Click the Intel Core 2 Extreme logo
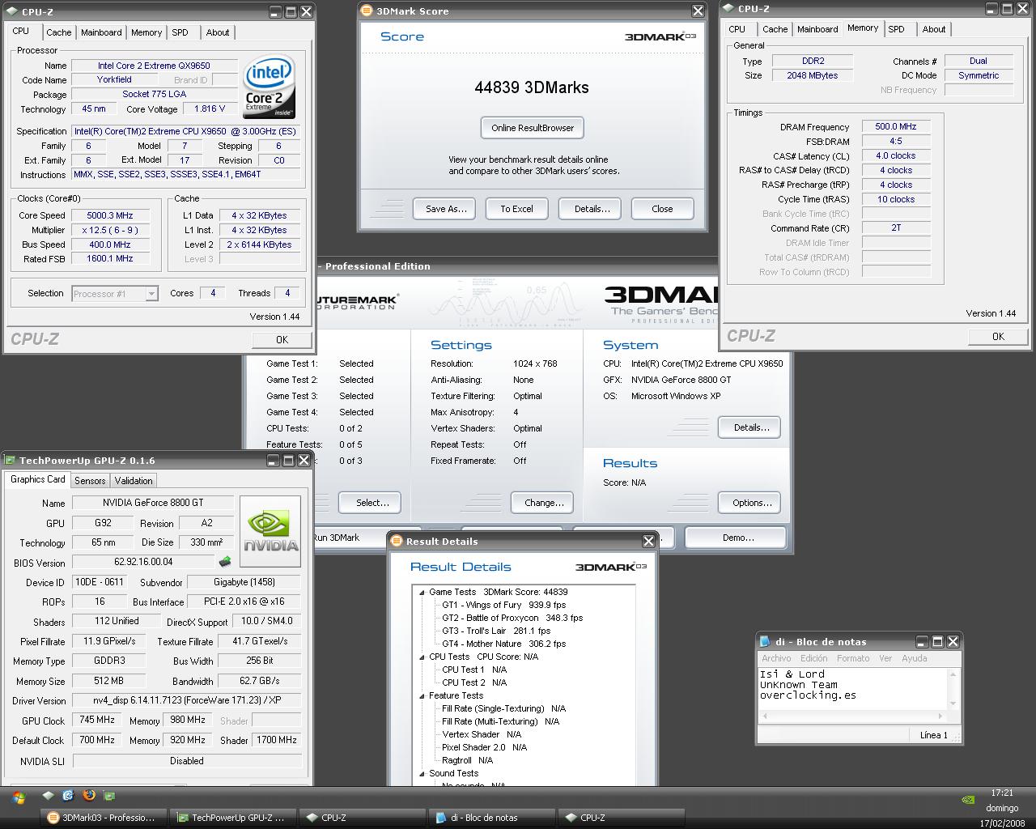Image resolution: width=1036 pixels, height=829 pixels. (x=270, y=86)
